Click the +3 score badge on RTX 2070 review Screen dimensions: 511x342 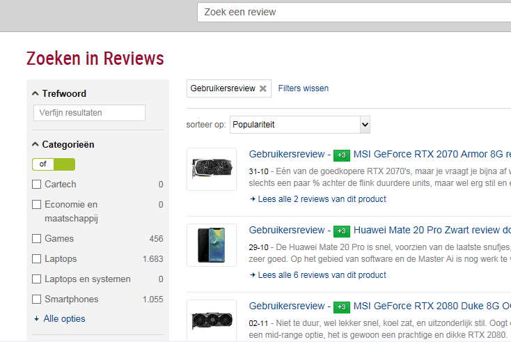pyautogui.click(x=342, y=155)
